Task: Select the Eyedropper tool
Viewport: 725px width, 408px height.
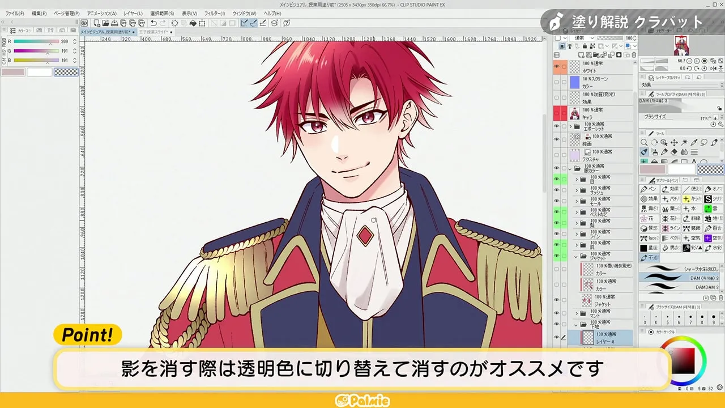Action: coord(694,142)
